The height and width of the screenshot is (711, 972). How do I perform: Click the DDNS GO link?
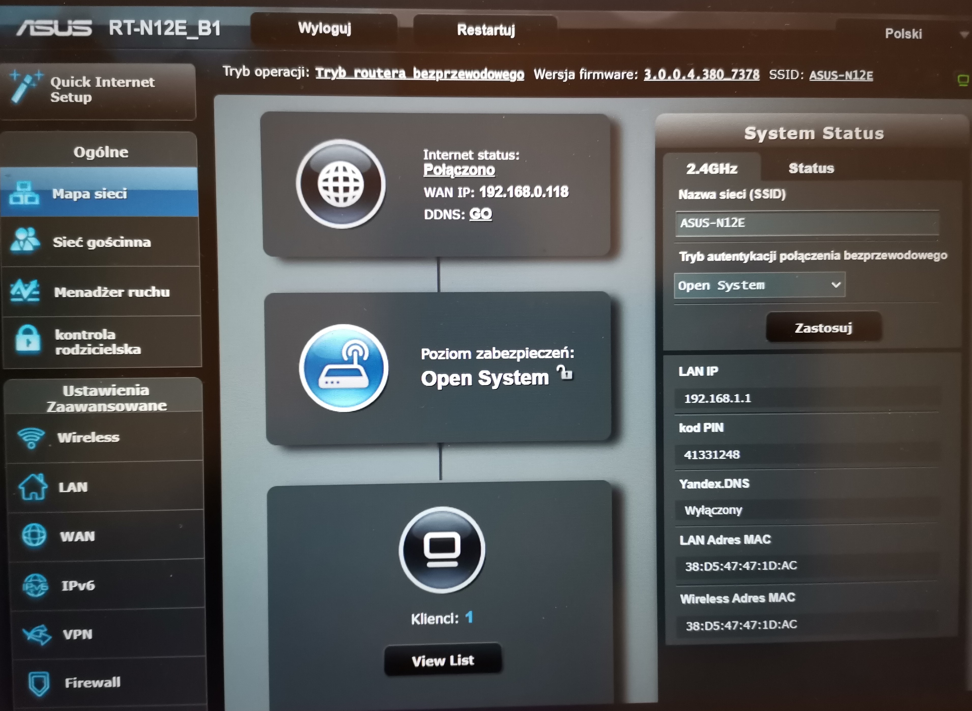pyautogui.click(x=480, y=214)
